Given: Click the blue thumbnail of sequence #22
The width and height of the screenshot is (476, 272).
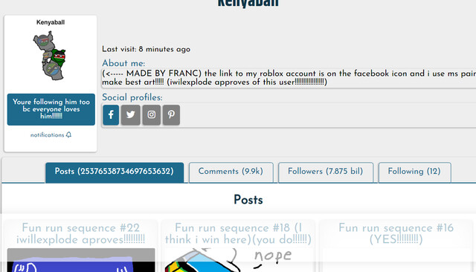Looking at the screenshot, I should click(x=81, y=260).
